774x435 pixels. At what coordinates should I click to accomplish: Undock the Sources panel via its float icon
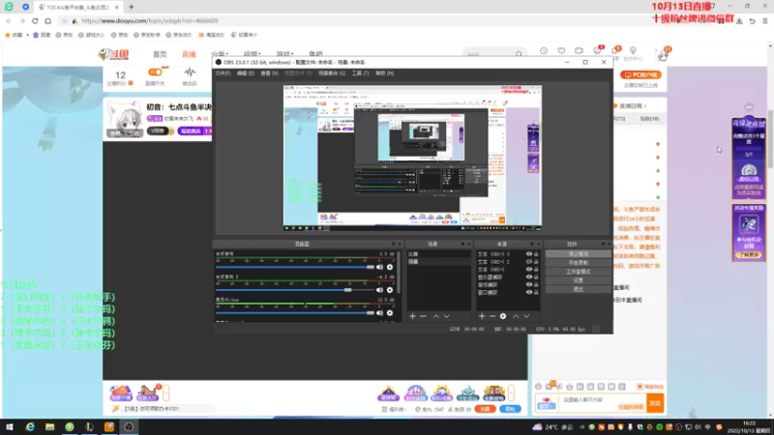pyautogui.click(x=531, y=245)
